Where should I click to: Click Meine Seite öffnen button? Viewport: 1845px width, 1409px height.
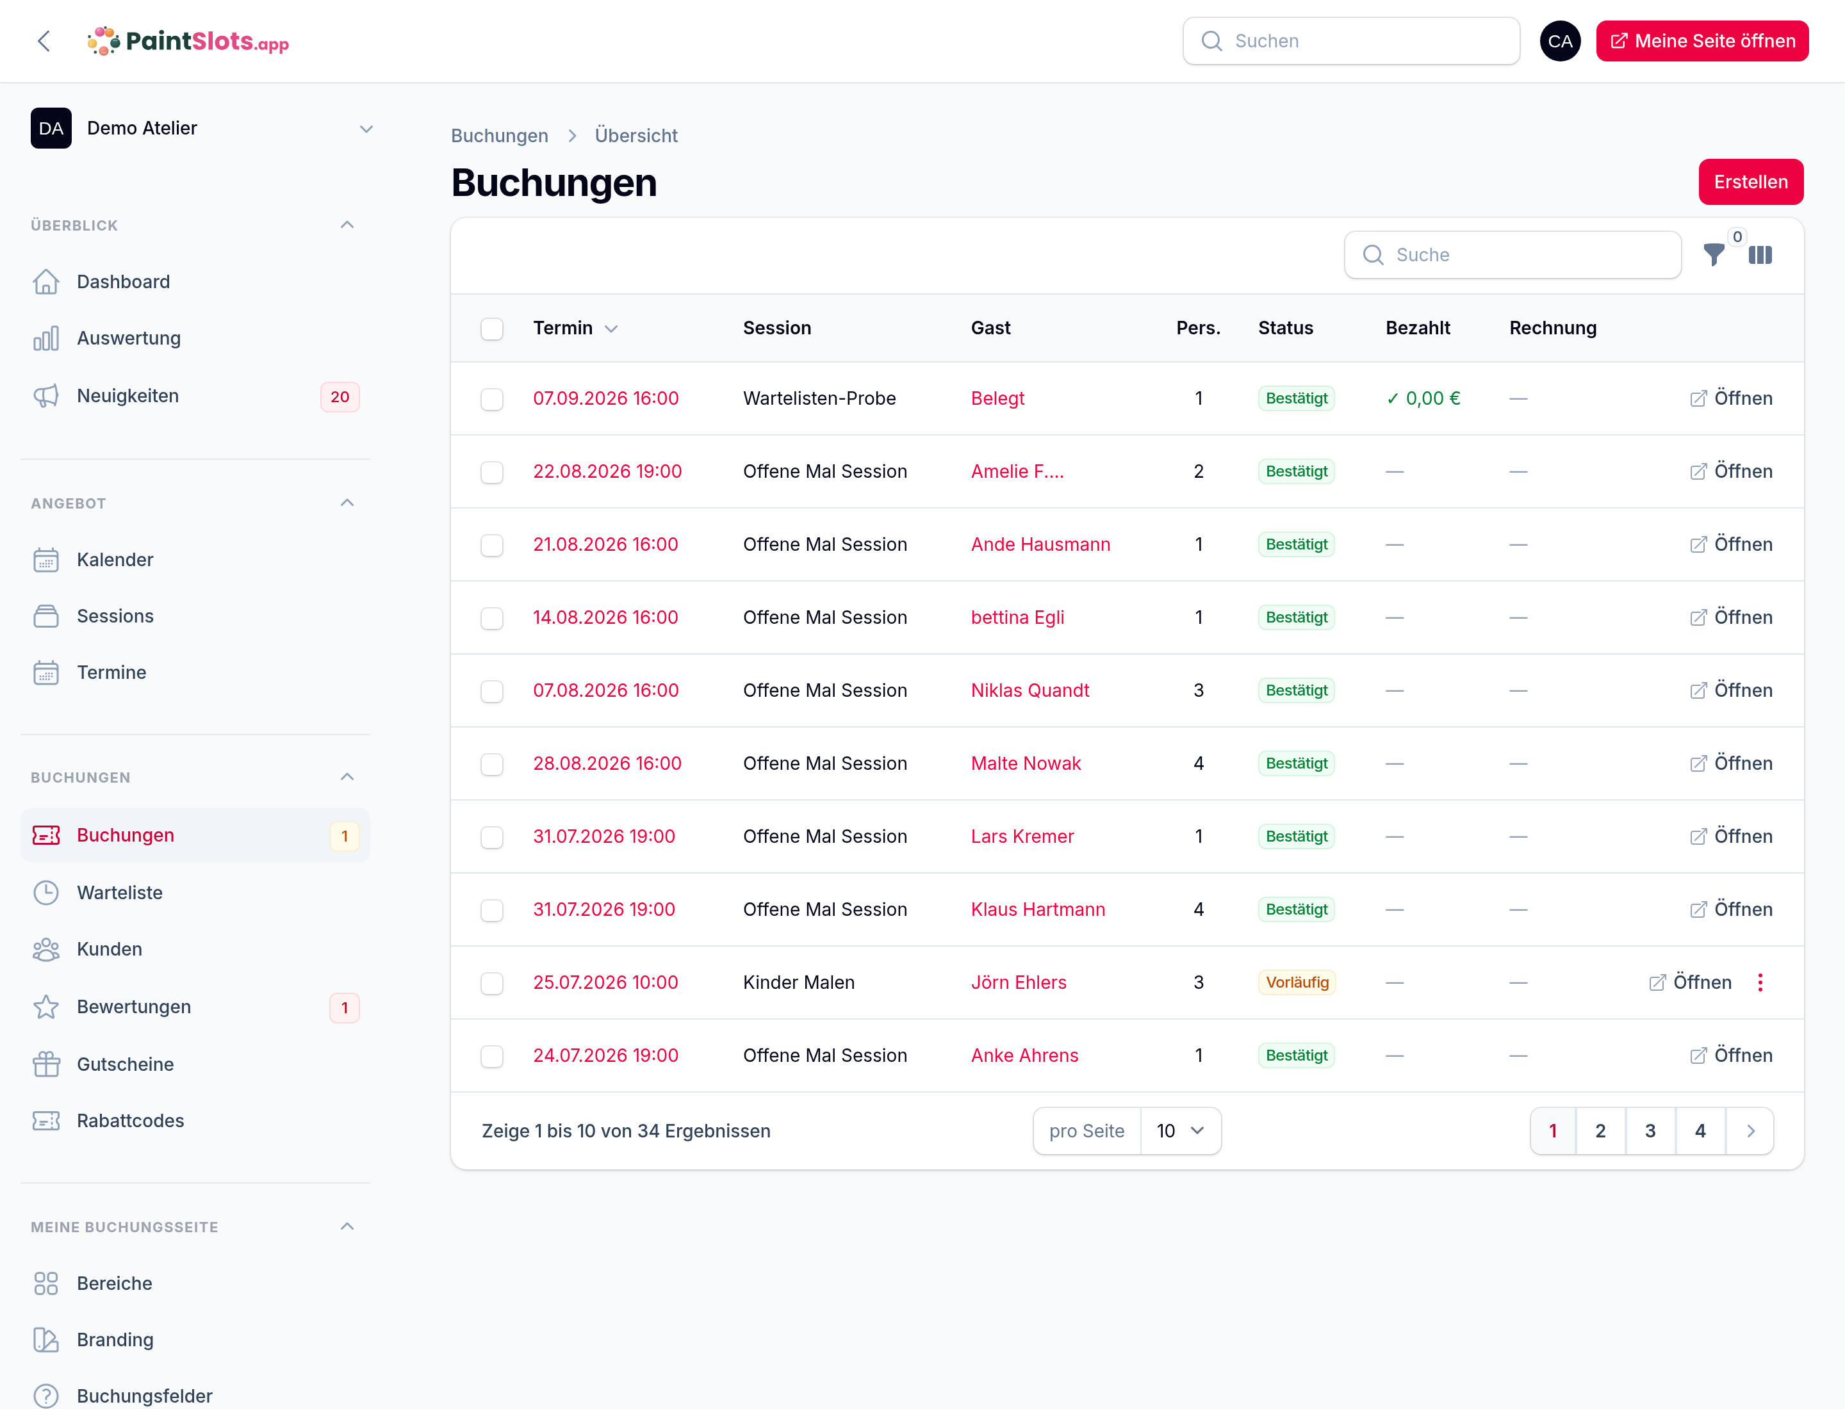[x=1701, y=41]
